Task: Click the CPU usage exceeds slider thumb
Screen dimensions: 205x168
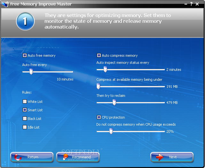Action: click(x=111, y=131)
